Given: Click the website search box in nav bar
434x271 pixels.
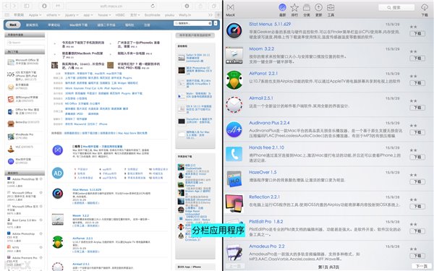Looking at the screenshot, I should (193, 23).
